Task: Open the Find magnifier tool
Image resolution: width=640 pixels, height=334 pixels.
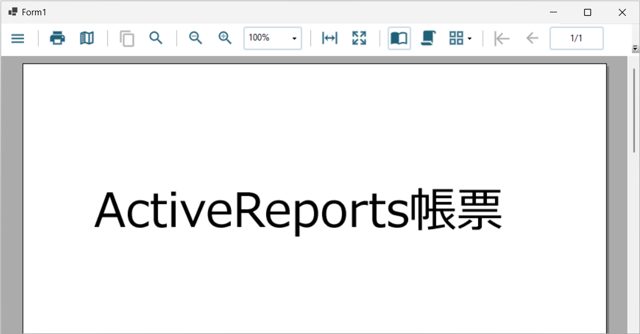Action: coord(156,38)
